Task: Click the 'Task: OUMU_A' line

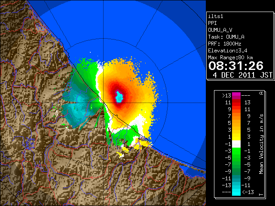Action: click(x=226, y=37)
